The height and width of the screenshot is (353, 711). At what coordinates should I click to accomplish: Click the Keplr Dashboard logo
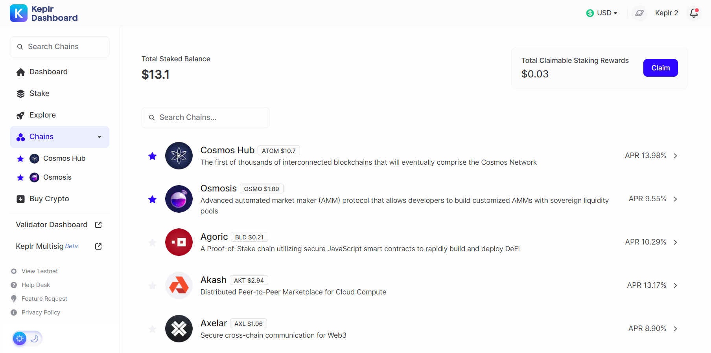tap(44, 13)
